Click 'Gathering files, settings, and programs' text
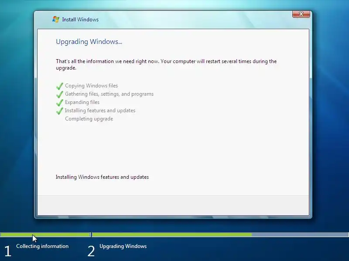 click(x=109, y=94)
